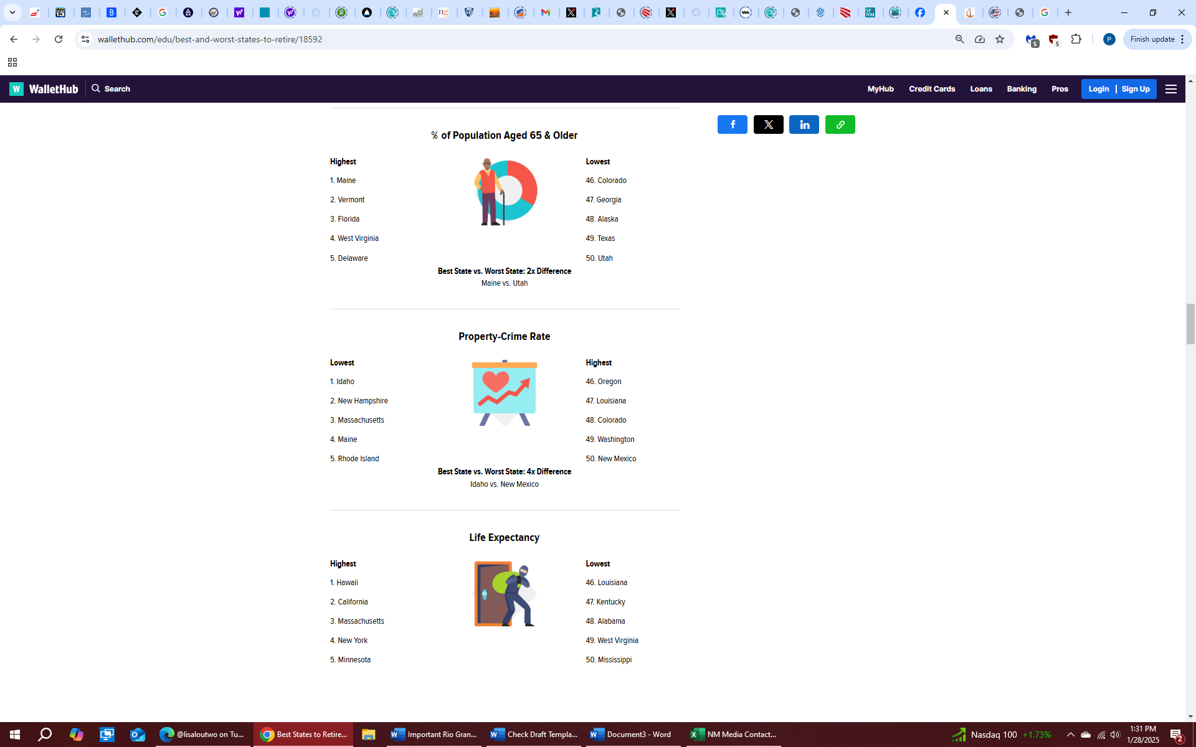Click the page vertical scrollbar thumb

(1190, 324)
